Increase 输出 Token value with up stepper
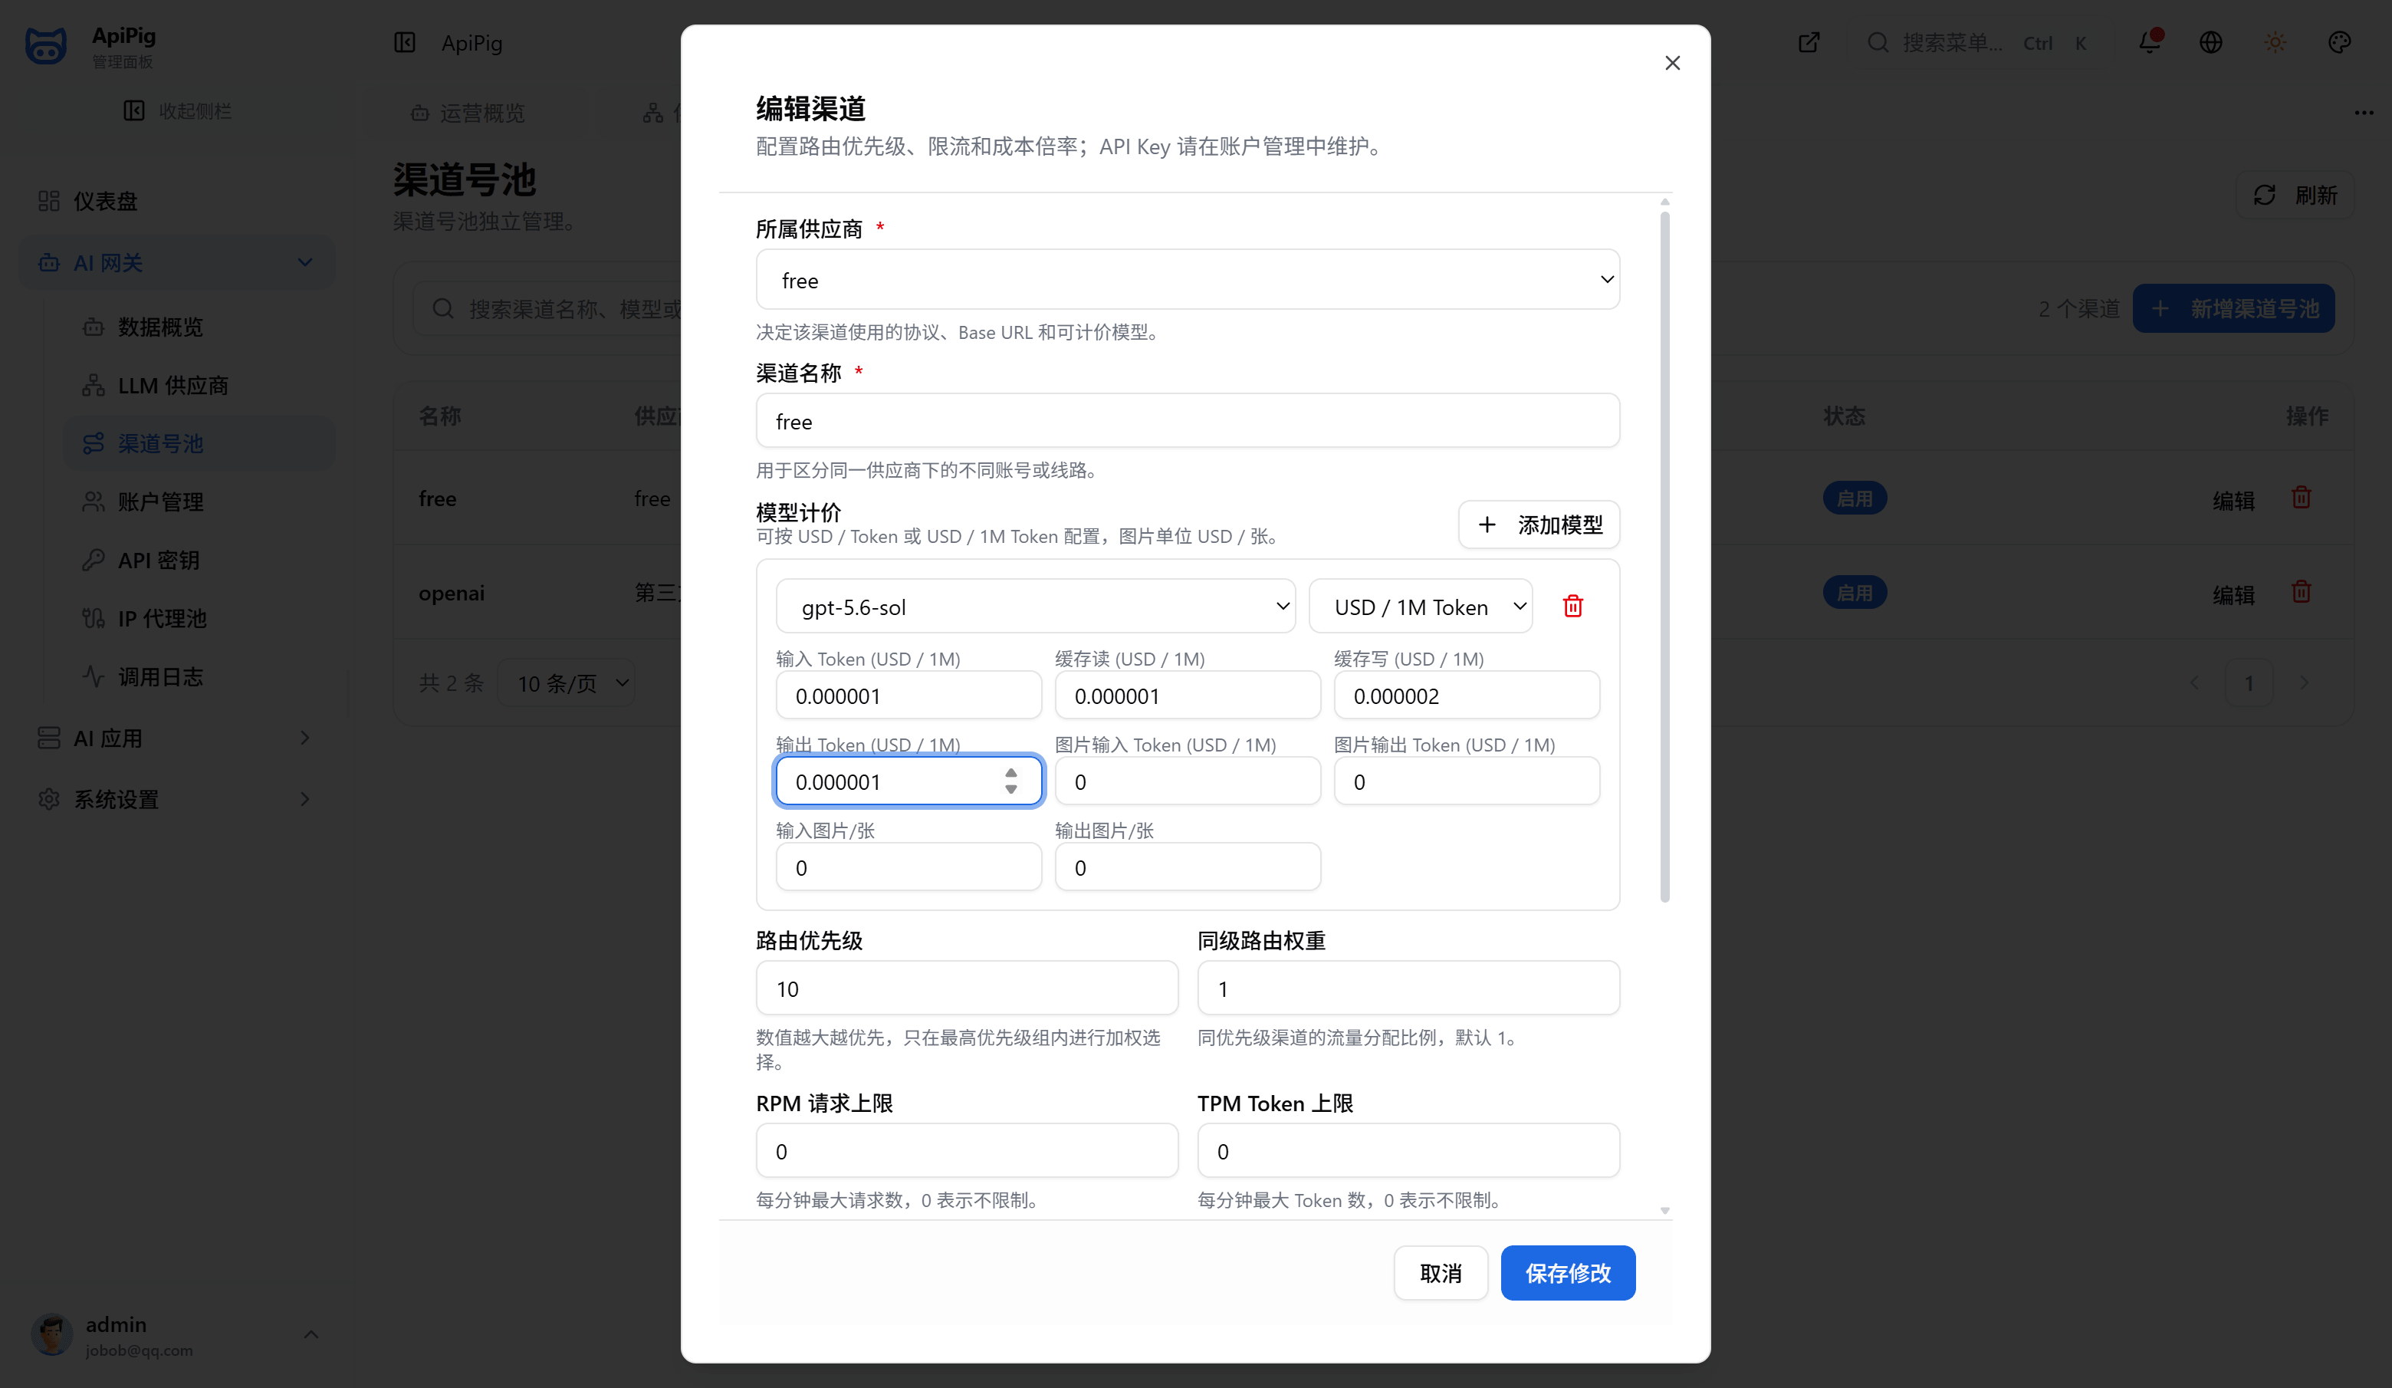 1011,773
